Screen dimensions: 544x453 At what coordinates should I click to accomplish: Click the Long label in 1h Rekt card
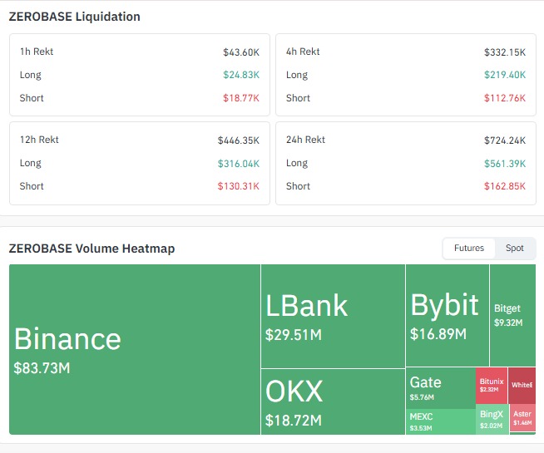coord(31,75)
